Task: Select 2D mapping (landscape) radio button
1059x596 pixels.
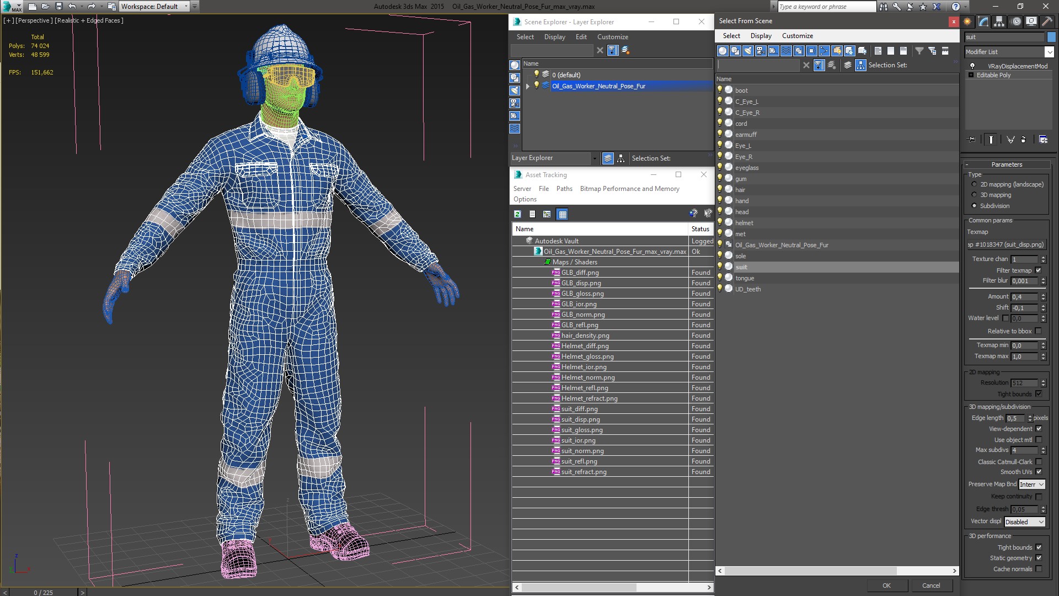Action: [x=974, y=184]
